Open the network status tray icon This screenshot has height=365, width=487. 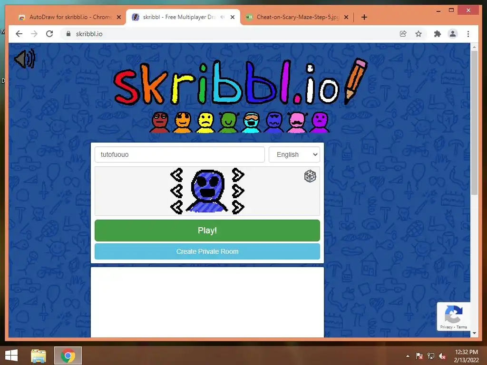click(431, 356)
